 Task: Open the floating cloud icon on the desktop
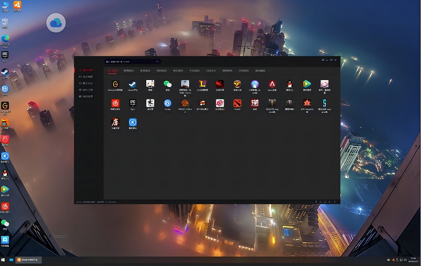point(56,23)
